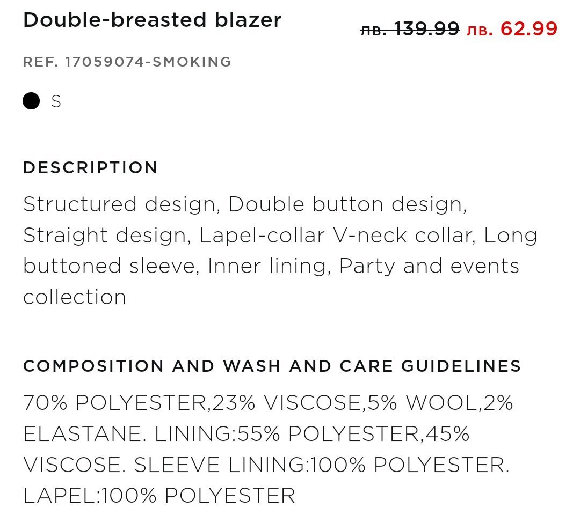580x515 pixels.
Task: Click the Double-breasted blazer product title
Action: (x=152, y=20)
